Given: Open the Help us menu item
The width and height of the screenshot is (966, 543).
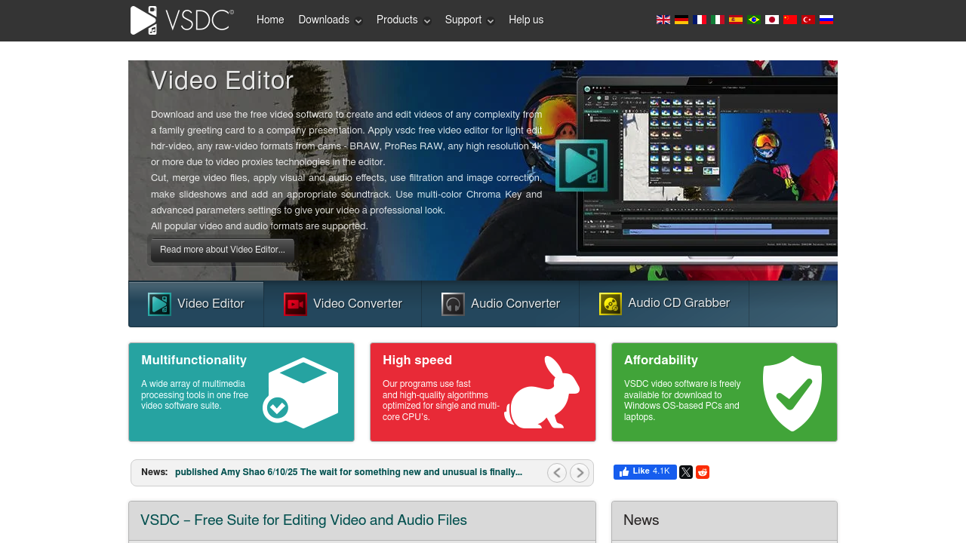Looking at the screenshot, I should pyautogui.click(x=526, y=20).
